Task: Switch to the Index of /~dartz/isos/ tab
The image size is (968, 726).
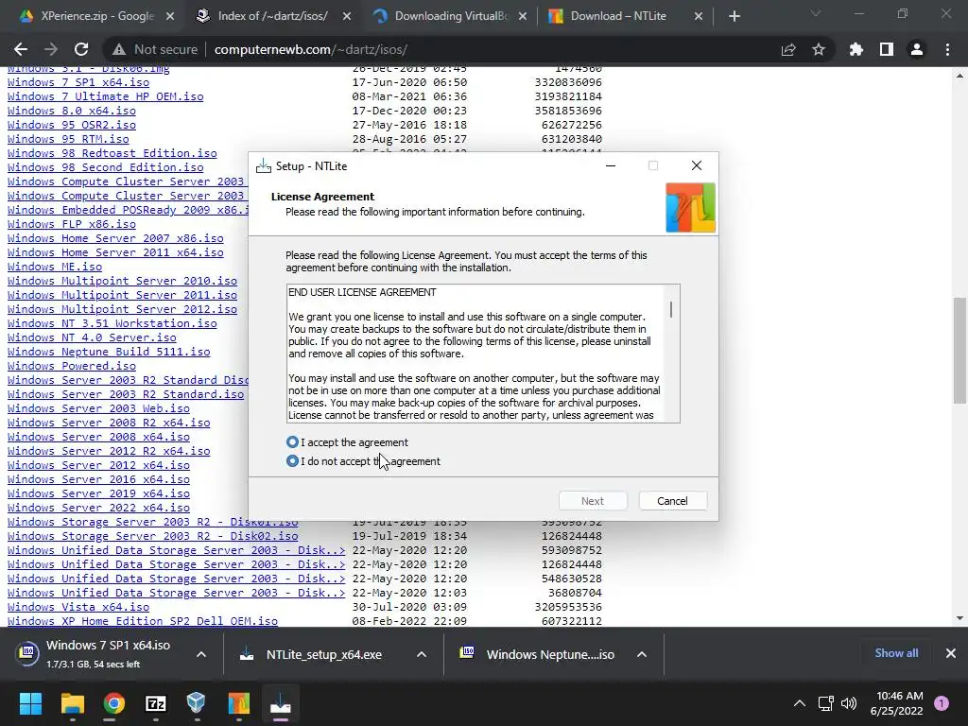Action: [x=273, y=16]
